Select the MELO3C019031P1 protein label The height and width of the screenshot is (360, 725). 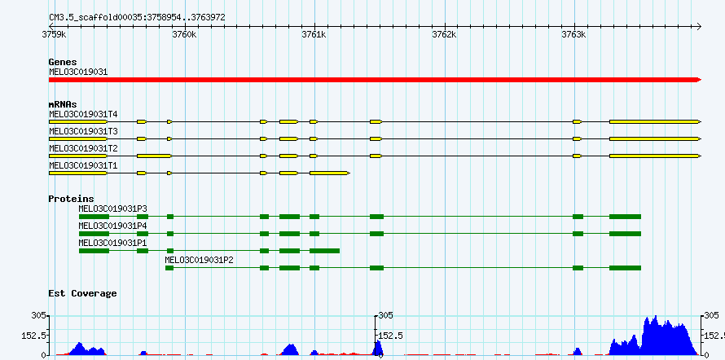pyautogui.click(x=112, y=243)
